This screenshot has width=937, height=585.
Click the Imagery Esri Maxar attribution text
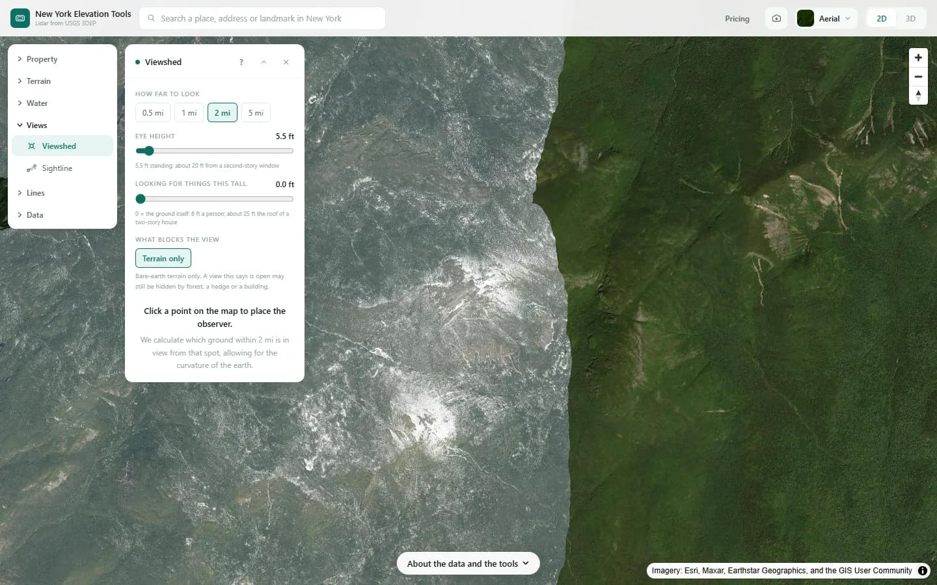pyautogui.click(x=781, y=571)
